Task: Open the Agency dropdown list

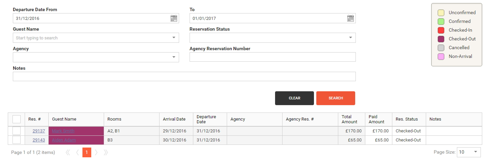Action: click(x=174, y=57)
